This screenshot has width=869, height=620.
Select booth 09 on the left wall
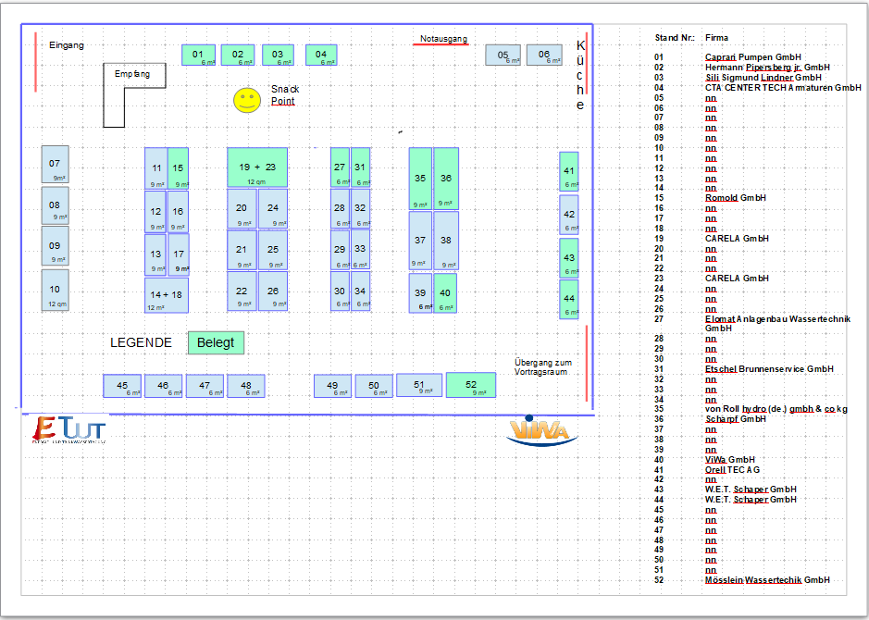click(x=55, y=246)
